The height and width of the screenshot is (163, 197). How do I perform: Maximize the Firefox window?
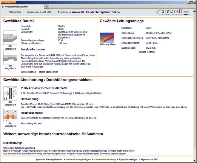coord(191,2)
